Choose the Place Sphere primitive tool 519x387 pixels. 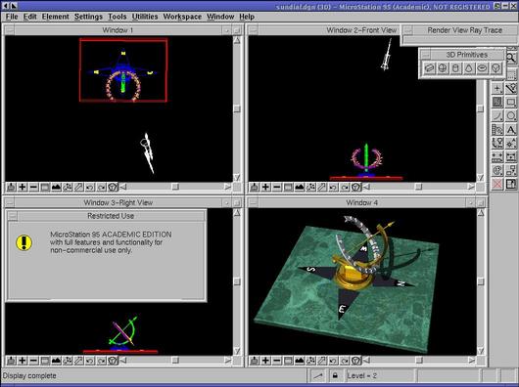[443, 68]
